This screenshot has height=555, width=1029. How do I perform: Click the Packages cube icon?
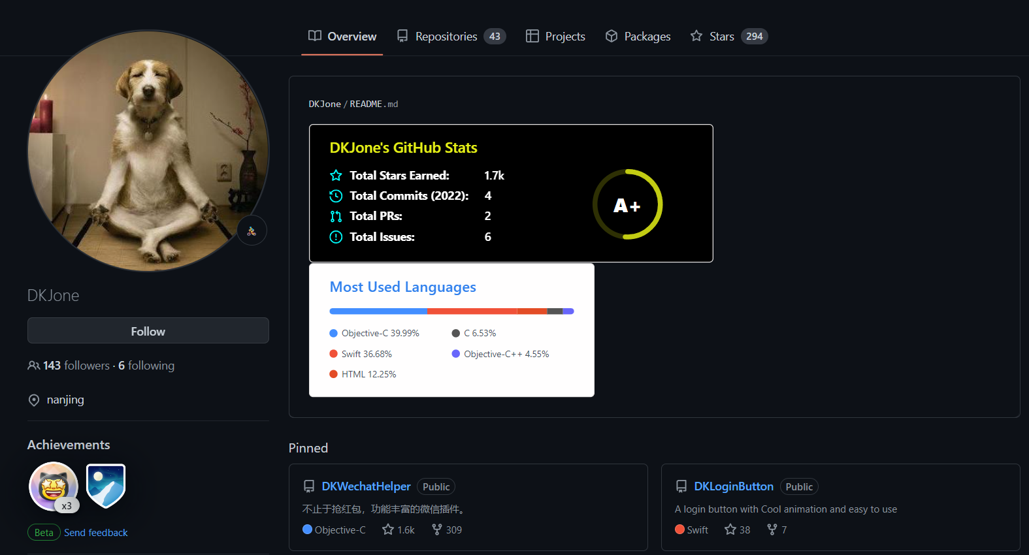pos(612,36)
